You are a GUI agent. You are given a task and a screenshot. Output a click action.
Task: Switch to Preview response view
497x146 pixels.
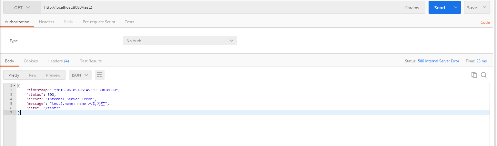pos(53,75)
